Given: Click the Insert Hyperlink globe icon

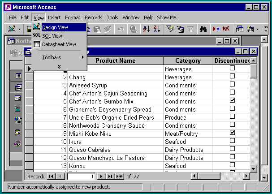Looking at the screenshot, I should tap(134, 29).
